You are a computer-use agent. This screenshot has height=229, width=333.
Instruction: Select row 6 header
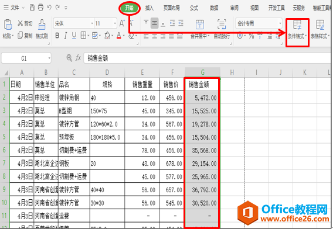click(4, 150)
